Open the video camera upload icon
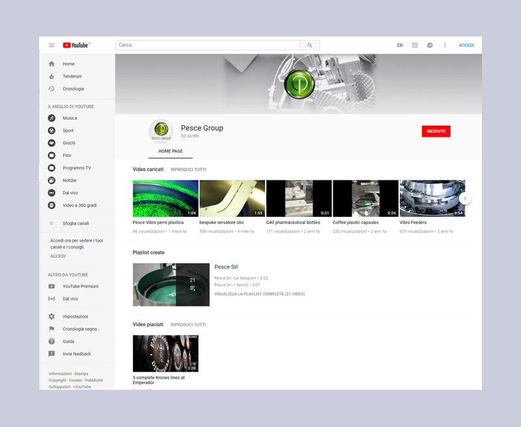 tap(400, 45)
